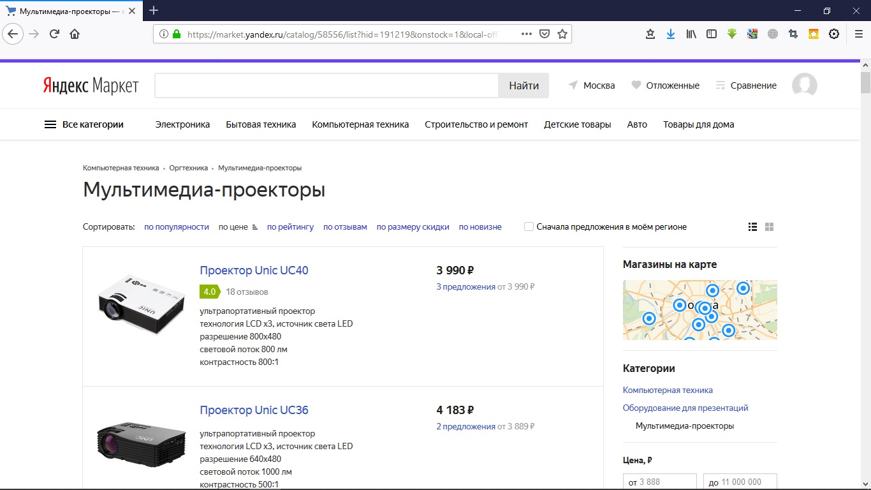Toggle the sidebar view icon

tap(712, 34)
